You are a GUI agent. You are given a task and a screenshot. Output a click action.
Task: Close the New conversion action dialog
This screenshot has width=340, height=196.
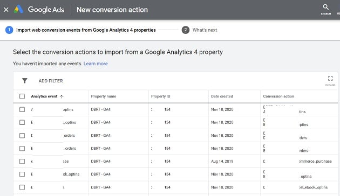[6, 10]
